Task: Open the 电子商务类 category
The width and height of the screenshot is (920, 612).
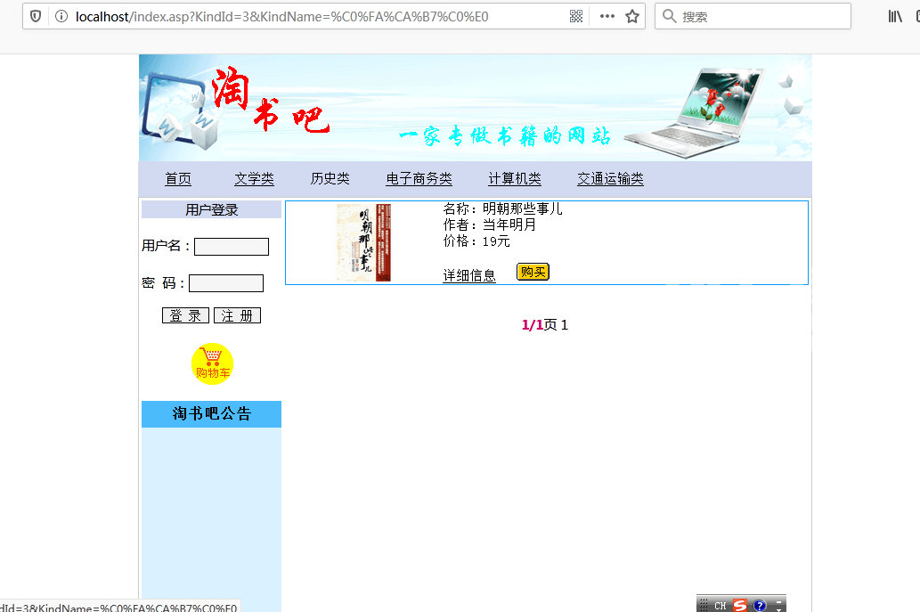Action: coord(419,179)
